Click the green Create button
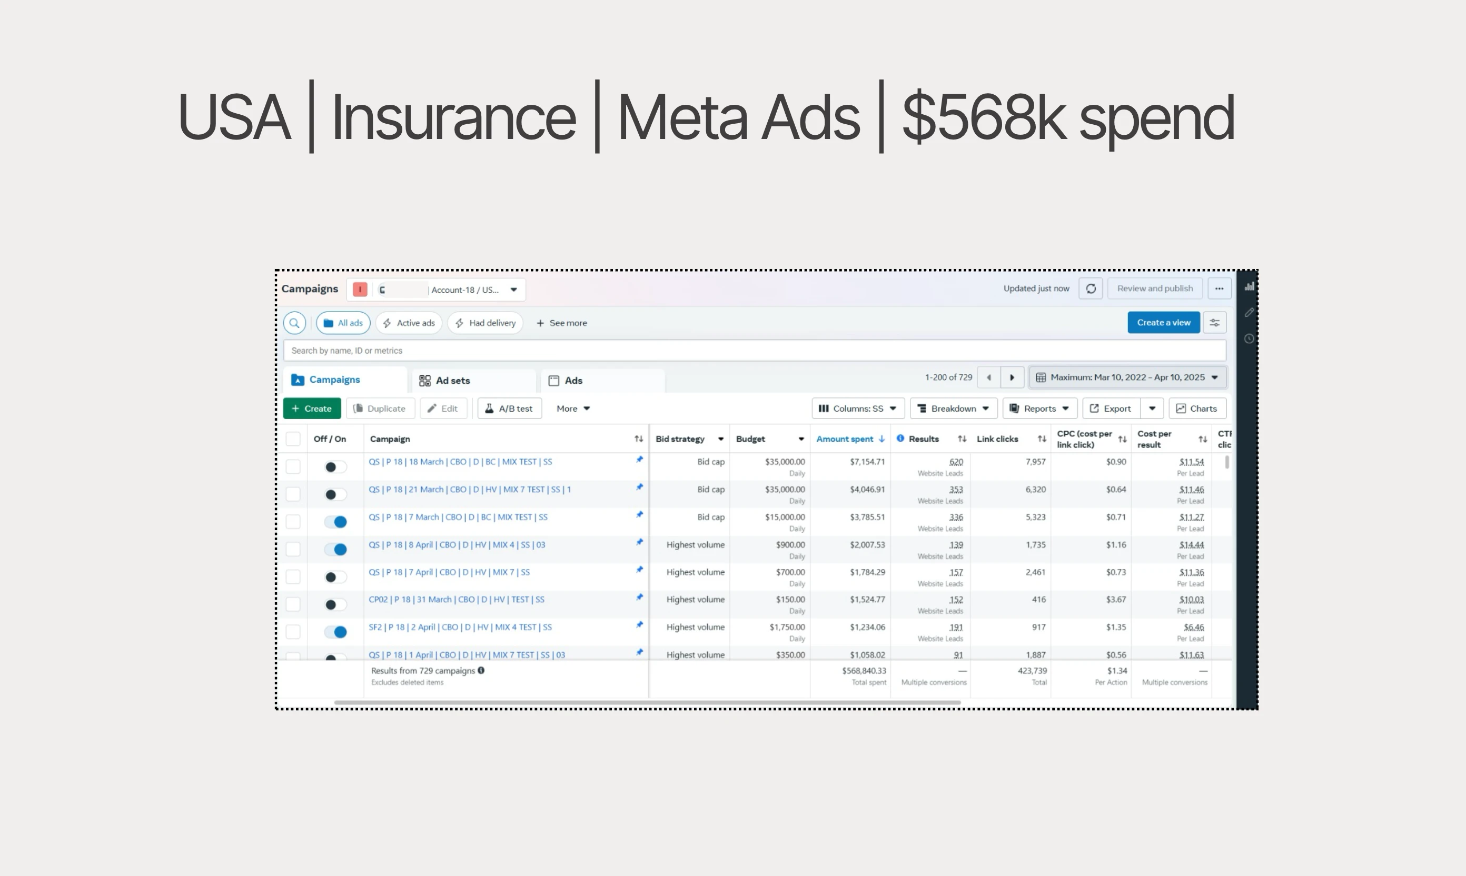 pyautogui.click(x=312, y=409)
